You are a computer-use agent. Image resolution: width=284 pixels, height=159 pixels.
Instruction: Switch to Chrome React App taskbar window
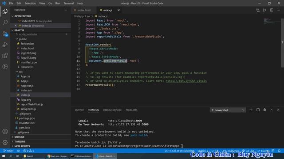tap(57, 156)
